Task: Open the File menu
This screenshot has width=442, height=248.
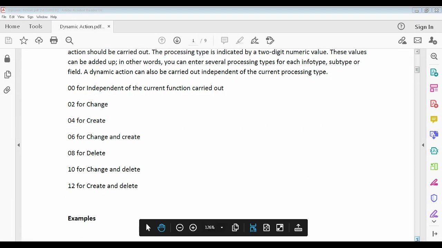Action: point(4,17)
